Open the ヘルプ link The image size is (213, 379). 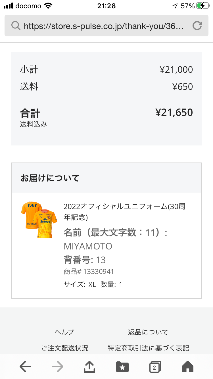(64, 332)
